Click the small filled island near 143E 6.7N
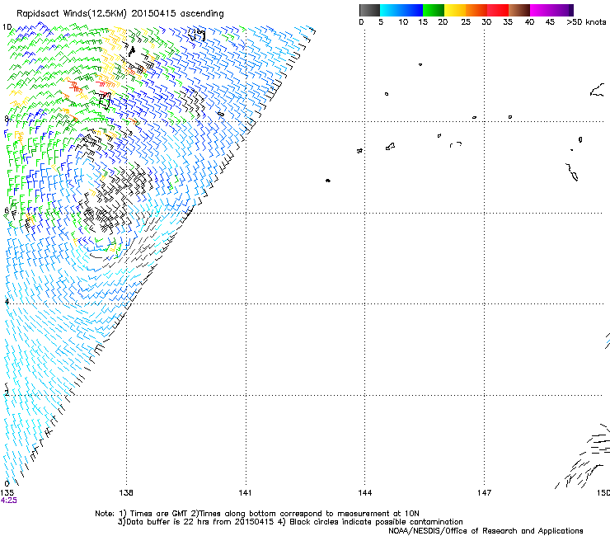Screen dimensions: 610x536 pyautogui.click(x=328, y=181)
